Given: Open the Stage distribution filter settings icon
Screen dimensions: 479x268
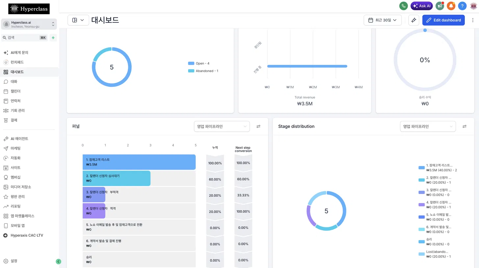Looking at the screenshot, I should pyautogui.click(x=465, y=126).
